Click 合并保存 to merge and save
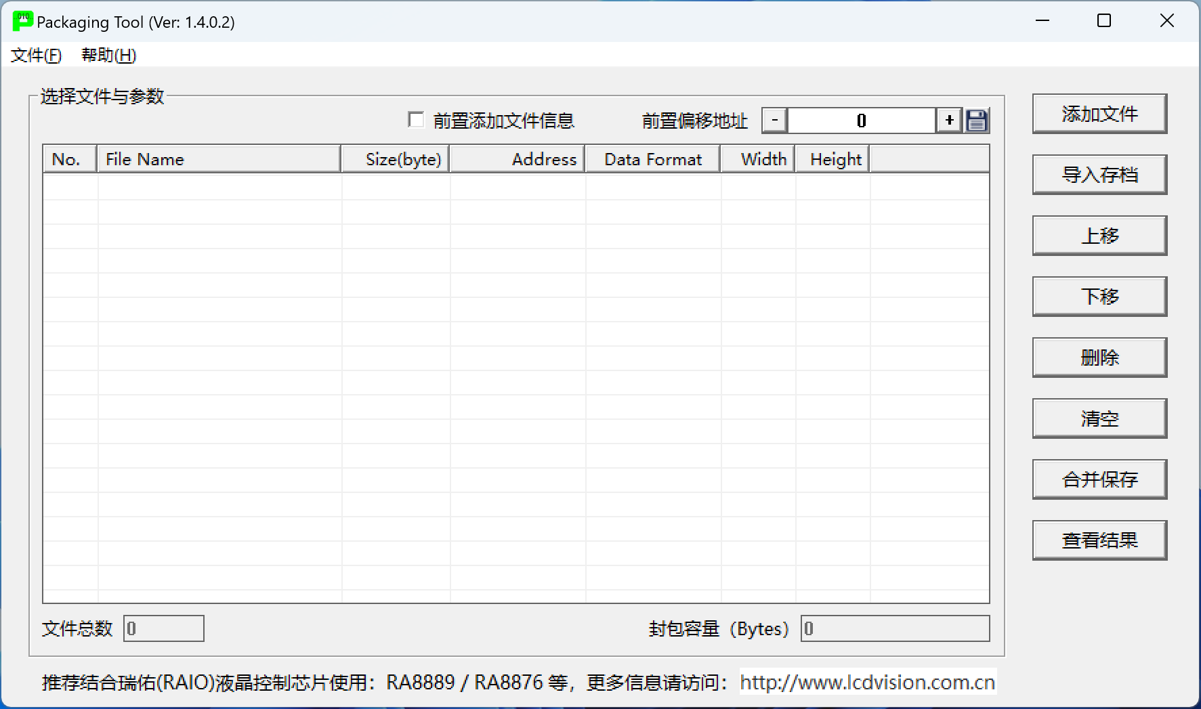 (x=1099, y=479)
